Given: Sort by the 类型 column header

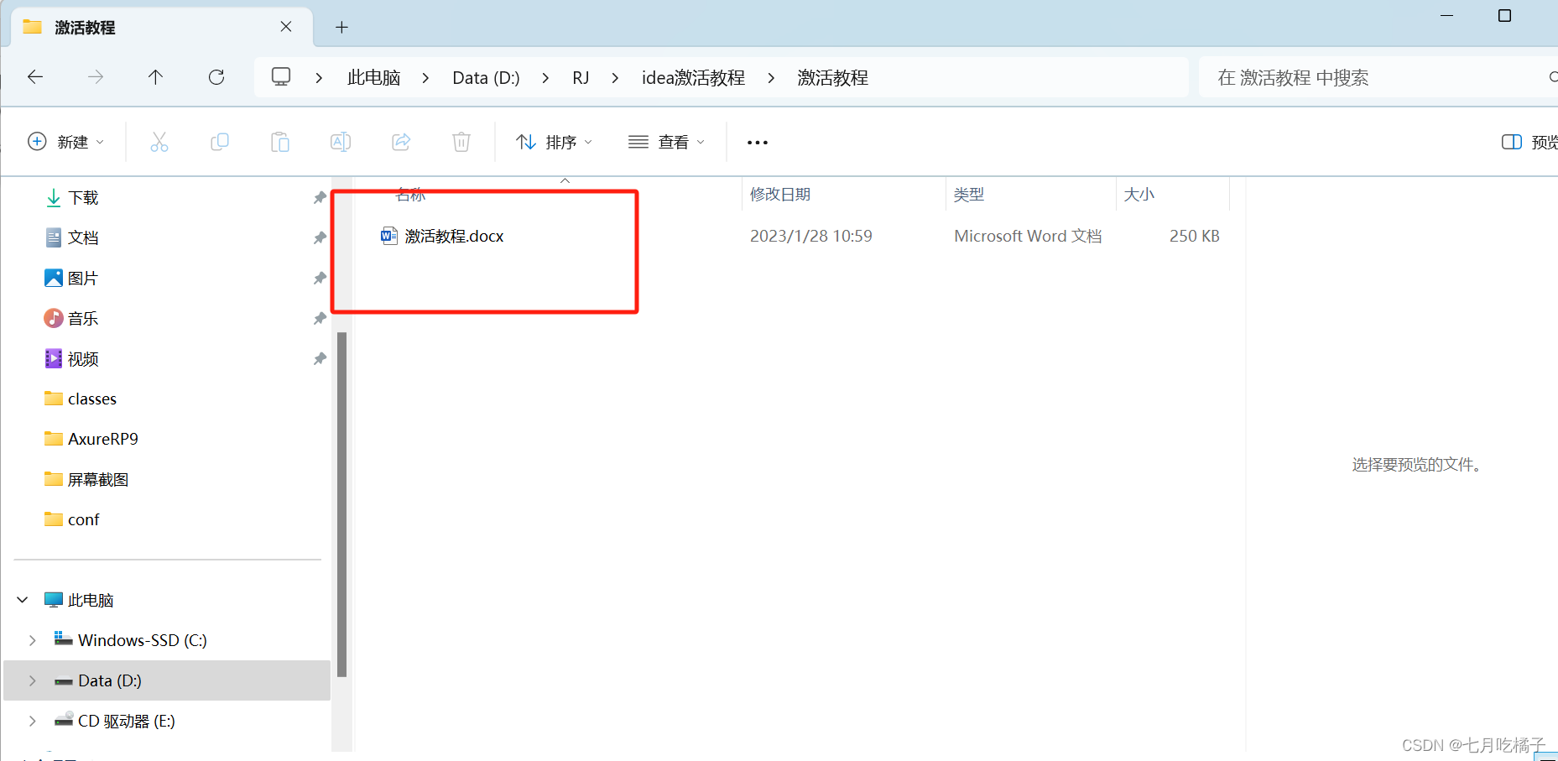Looking at the screenshot, I should 969,195.
